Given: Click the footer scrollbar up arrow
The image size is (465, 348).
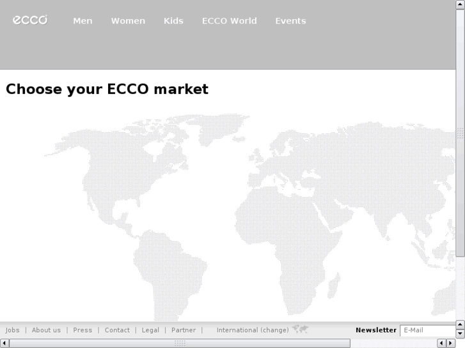Looking at the screenshot, I should (x=460, y=324).
